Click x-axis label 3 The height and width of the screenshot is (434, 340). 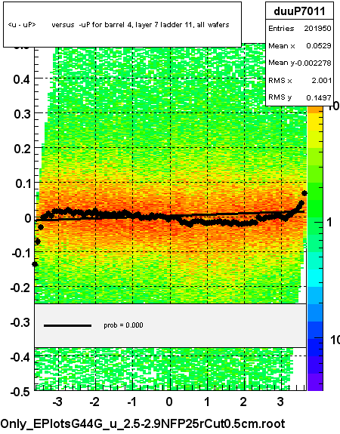click(280, 402)
